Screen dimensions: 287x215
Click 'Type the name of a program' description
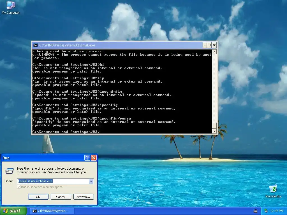click(52, 170)
